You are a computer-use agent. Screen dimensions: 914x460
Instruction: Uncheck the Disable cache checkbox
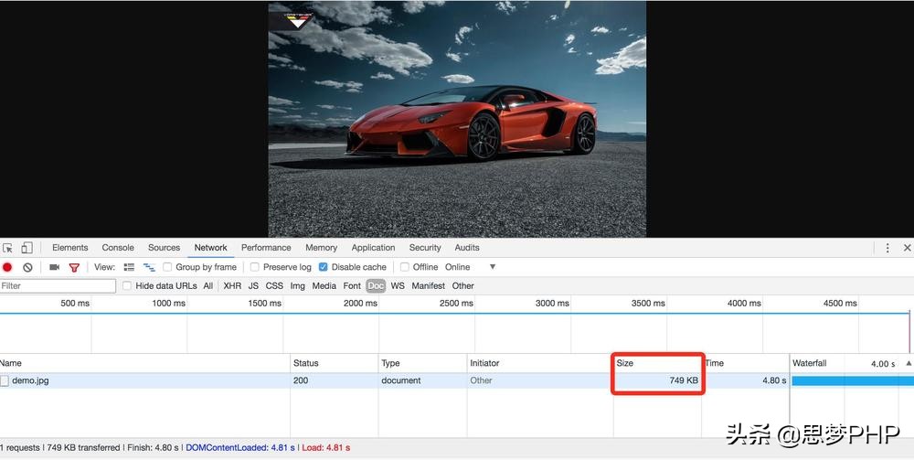pos(324,267)
